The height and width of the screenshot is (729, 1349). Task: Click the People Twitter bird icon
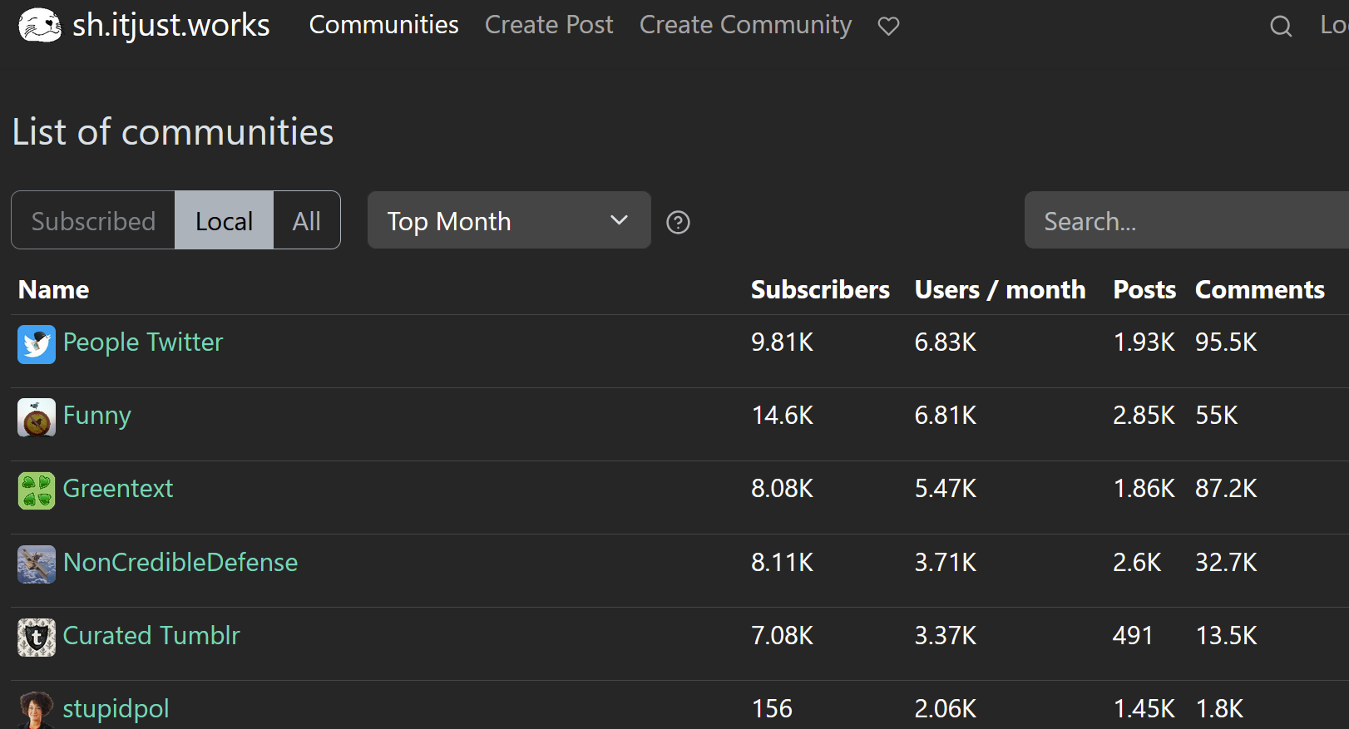pyautogui.click(x=37, y=344)
